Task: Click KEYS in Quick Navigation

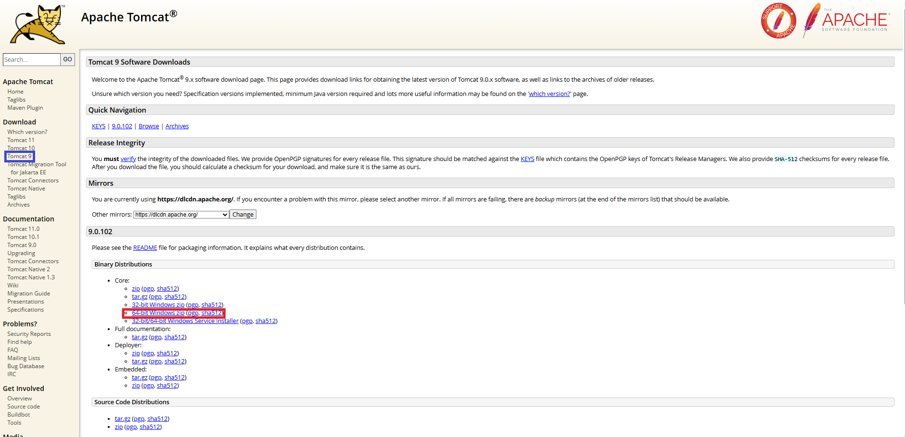Action: click(x=99, y=126)
